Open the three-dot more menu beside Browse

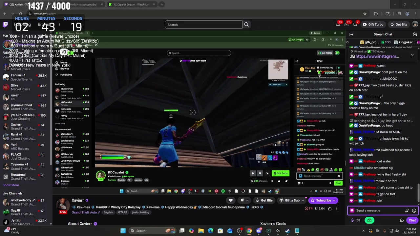click(x=59, y=25)
